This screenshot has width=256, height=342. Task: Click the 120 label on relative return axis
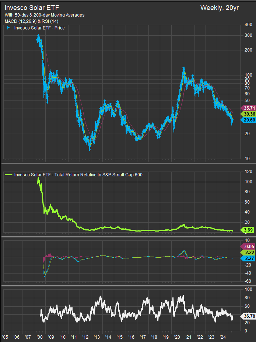(x=248, y=172)
